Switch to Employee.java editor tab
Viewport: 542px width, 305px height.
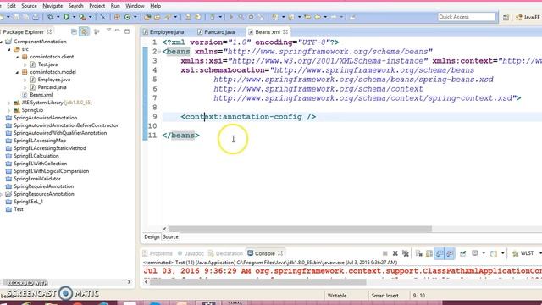point(163,32)
